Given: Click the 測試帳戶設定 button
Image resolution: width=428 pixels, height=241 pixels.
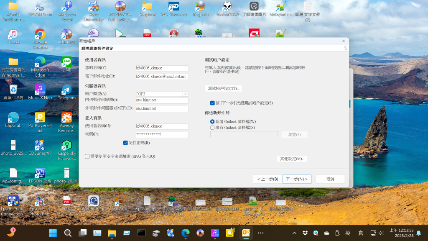Looking at the screenshot, I should 224,89.
